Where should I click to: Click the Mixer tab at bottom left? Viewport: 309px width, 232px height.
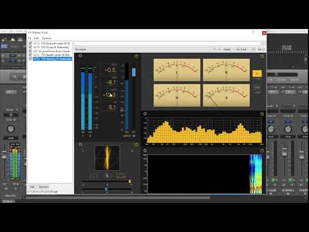click(8, 201)
